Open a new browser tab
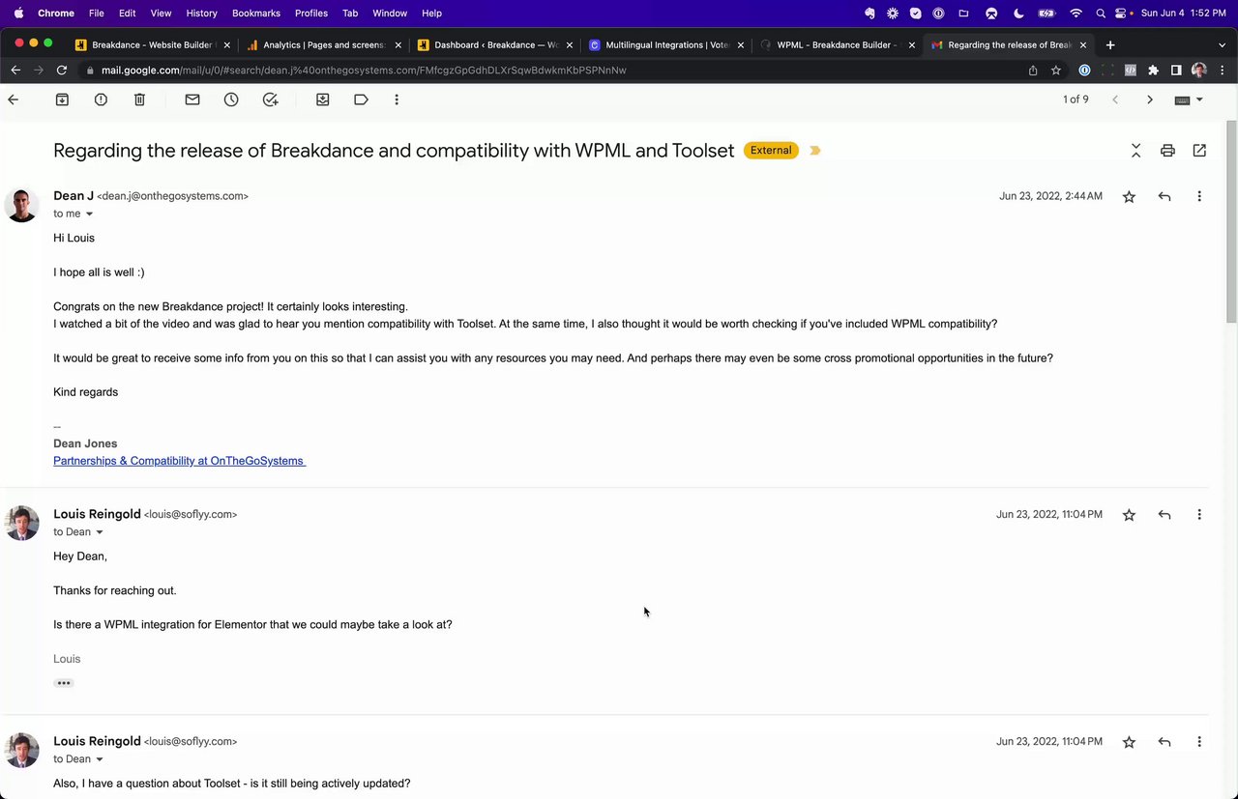This screenshot has height=799, width=1238. click(1110, 44)
